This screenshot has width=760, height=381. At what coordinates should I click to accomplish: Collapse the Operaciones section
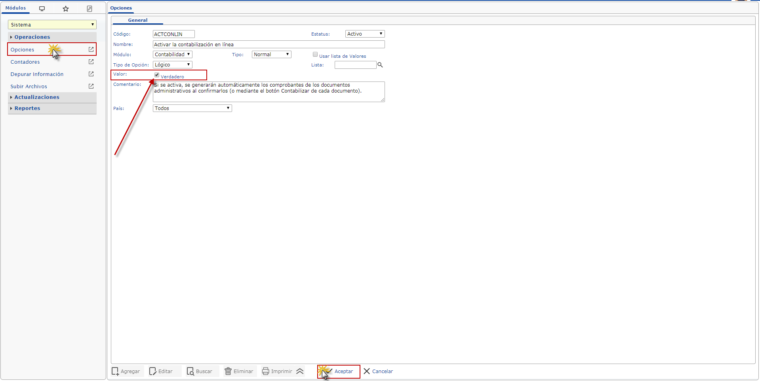pyautogui.click(x=52, y=37)
